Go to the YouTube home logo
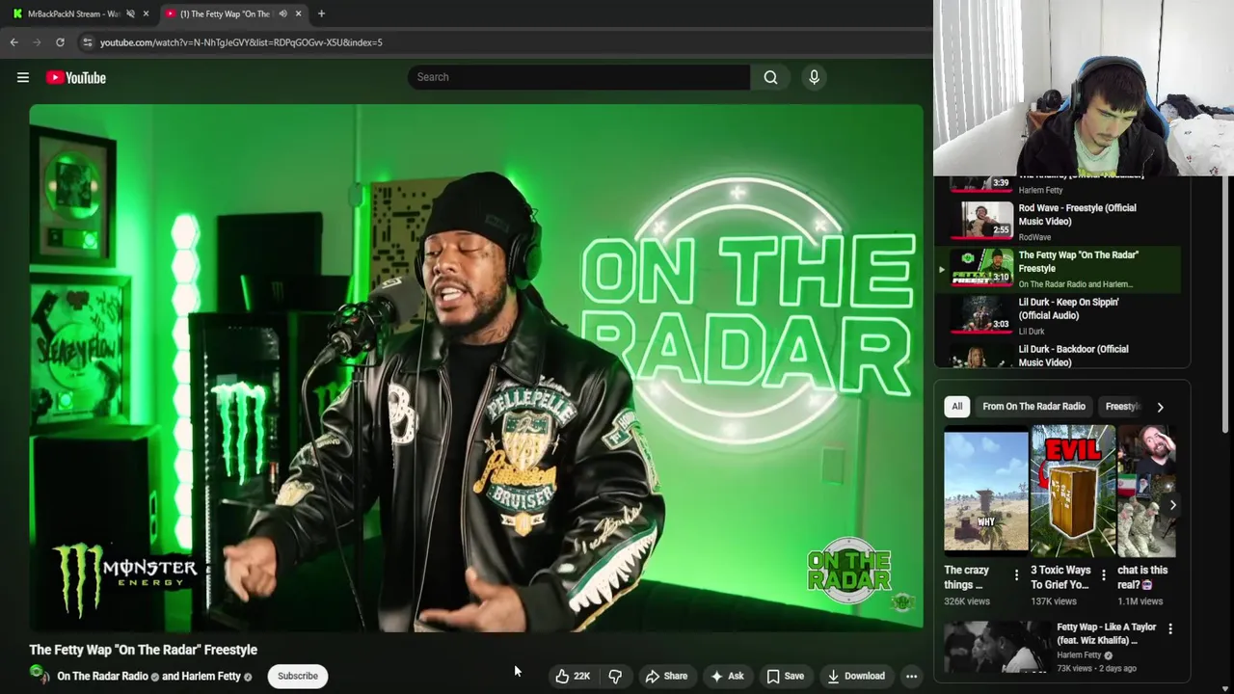1234x694 pixels. click(x=76, y=78)
